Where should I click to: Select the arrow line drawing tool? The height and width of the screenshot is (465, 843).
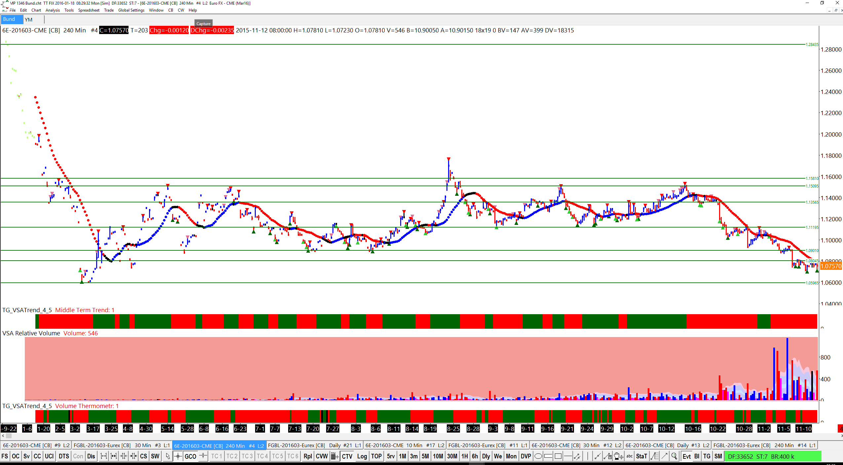[664, 456]
